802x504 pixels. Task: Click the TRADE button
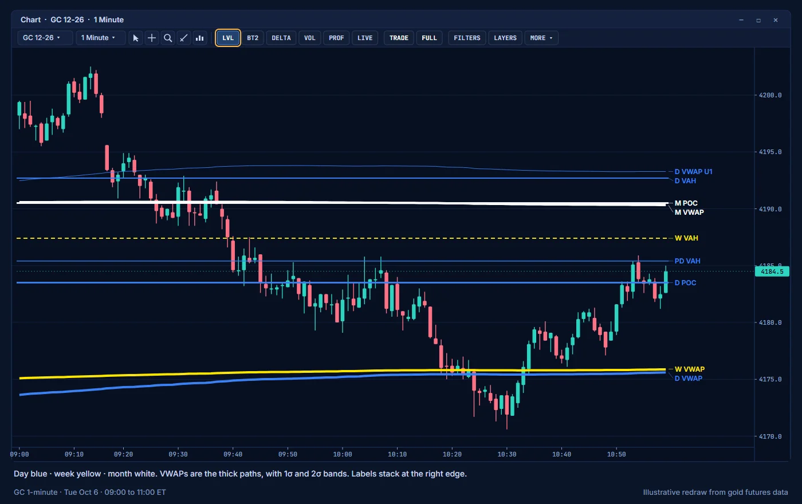[399, 38]
